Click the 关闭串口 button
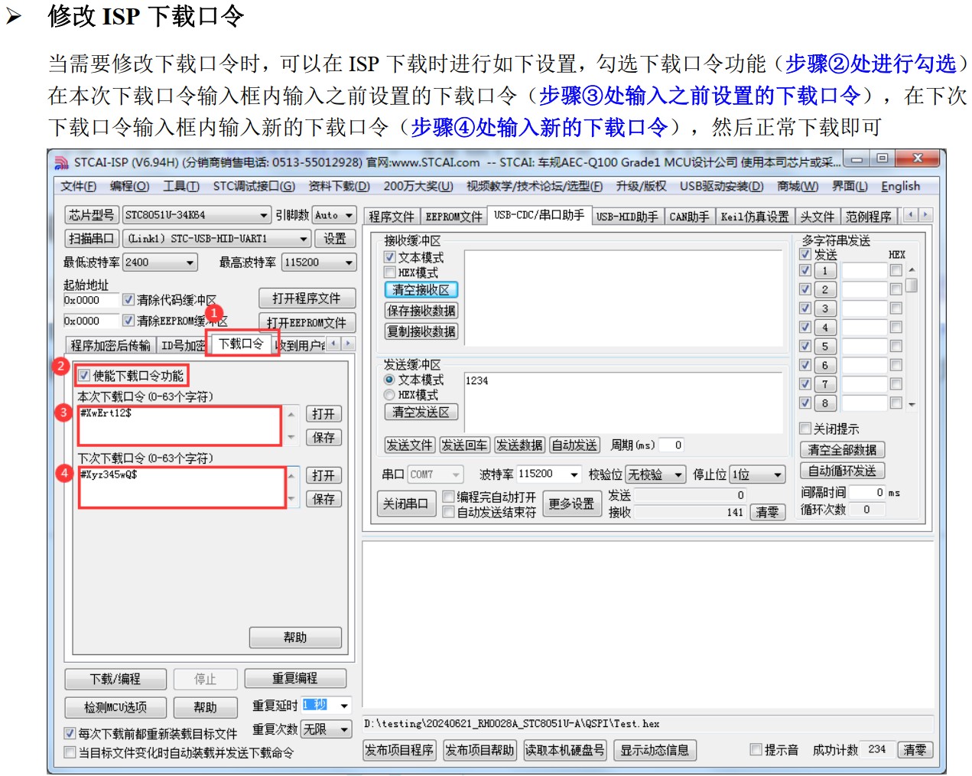 pos(406,504)
